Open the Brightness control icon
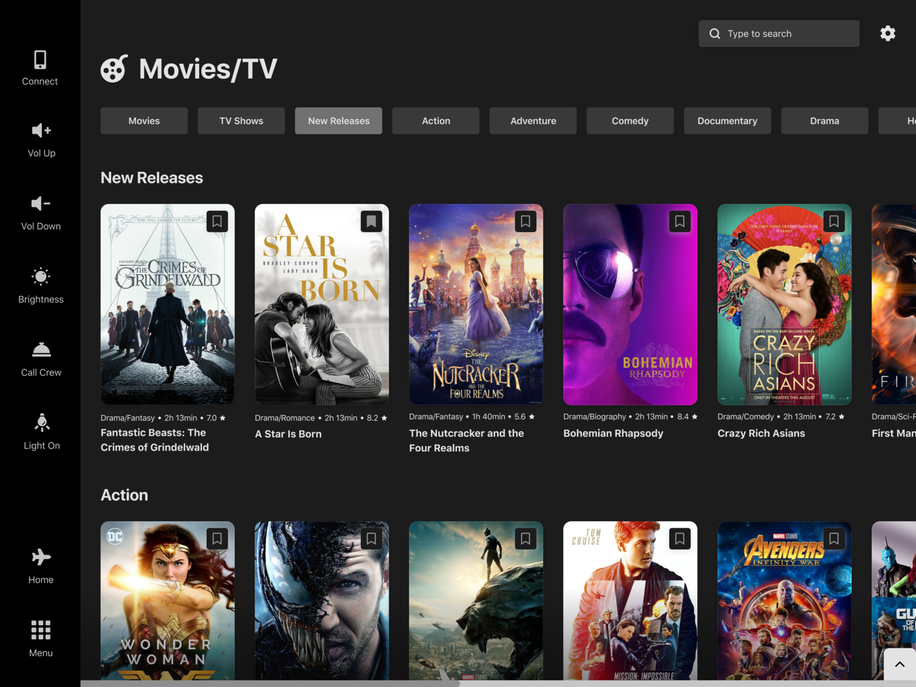 click(41, 277)
